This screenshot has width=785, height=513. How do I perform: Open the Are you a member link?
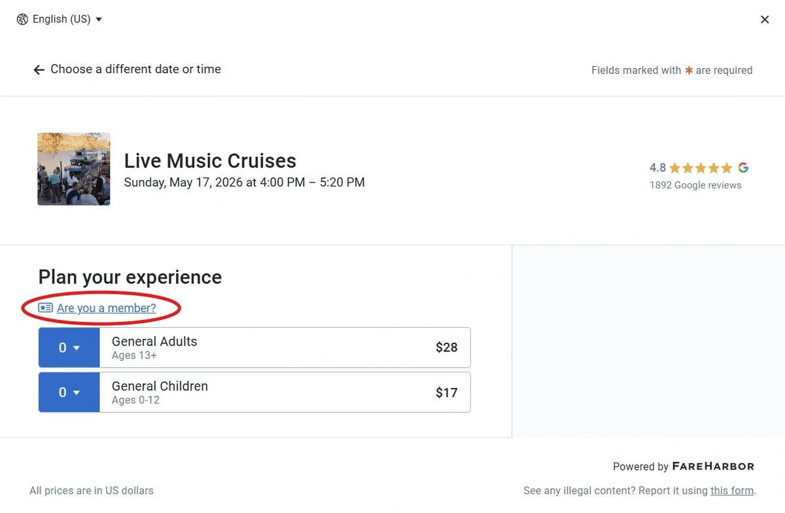click(107, 308)
